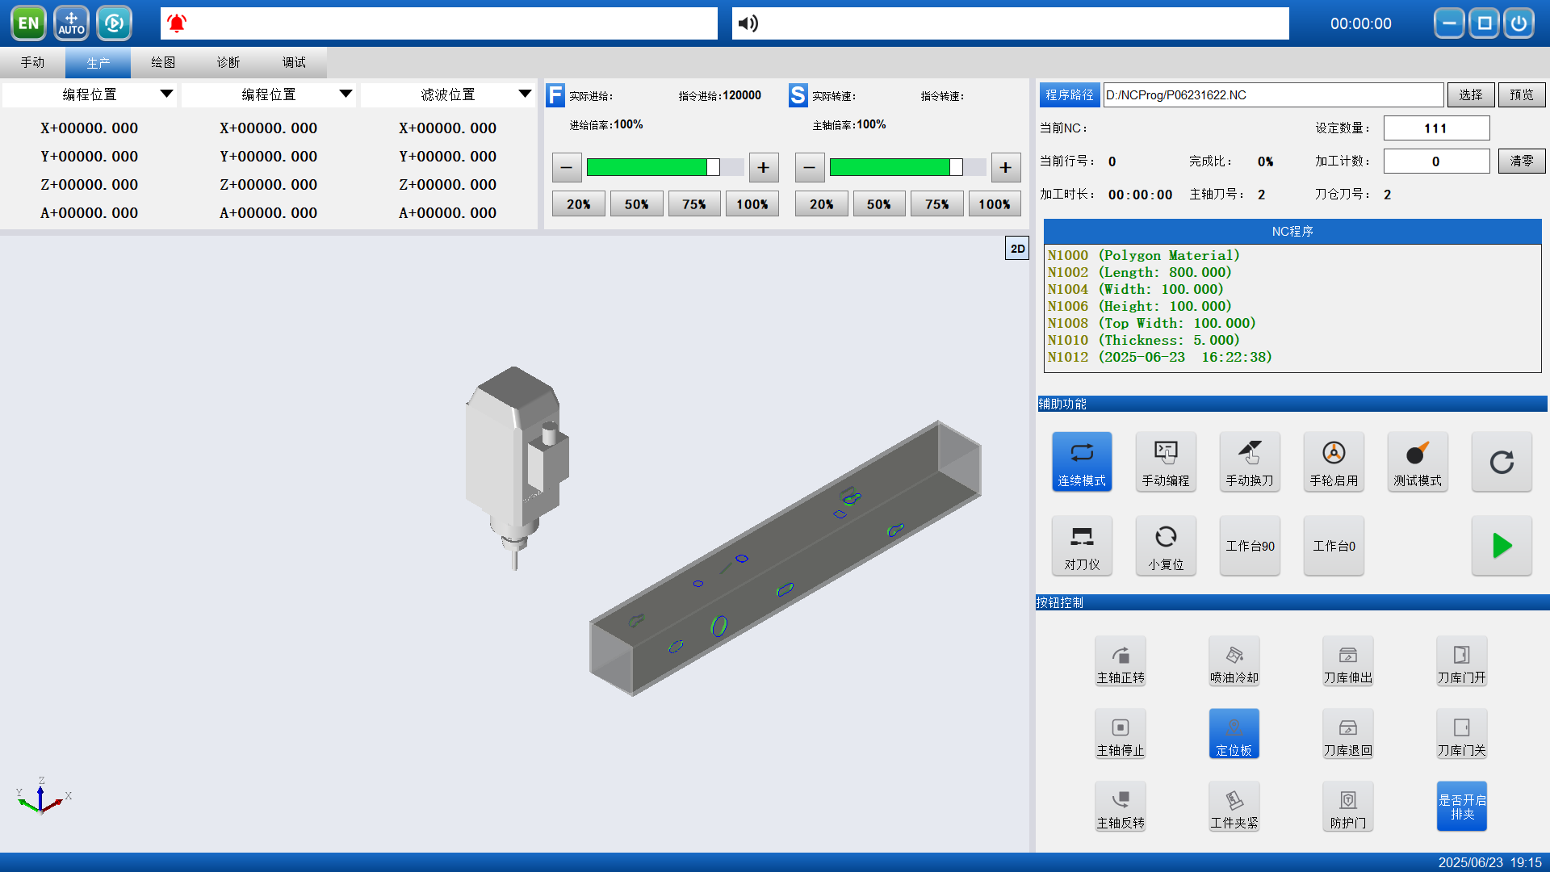Toggle the 是否开启排夹 clamp row button
The image size is (1550, 872).
coord(1461,807)
